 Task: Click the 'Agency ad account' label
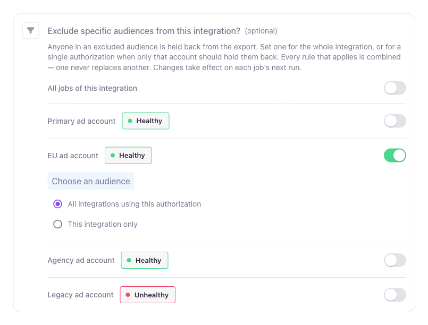click(81, 260)
